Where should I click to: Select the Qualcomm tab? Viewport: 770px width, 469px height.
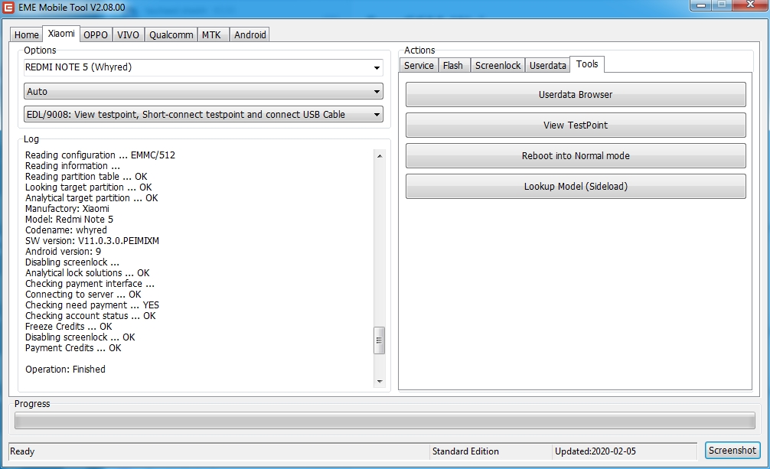coord(171,35)
